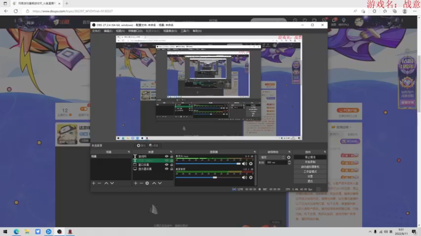Click the 桌面音频 volume slider

[x=208, y=177]
